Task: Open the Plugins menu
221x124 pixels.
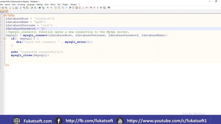Action: tap(65, 4)
